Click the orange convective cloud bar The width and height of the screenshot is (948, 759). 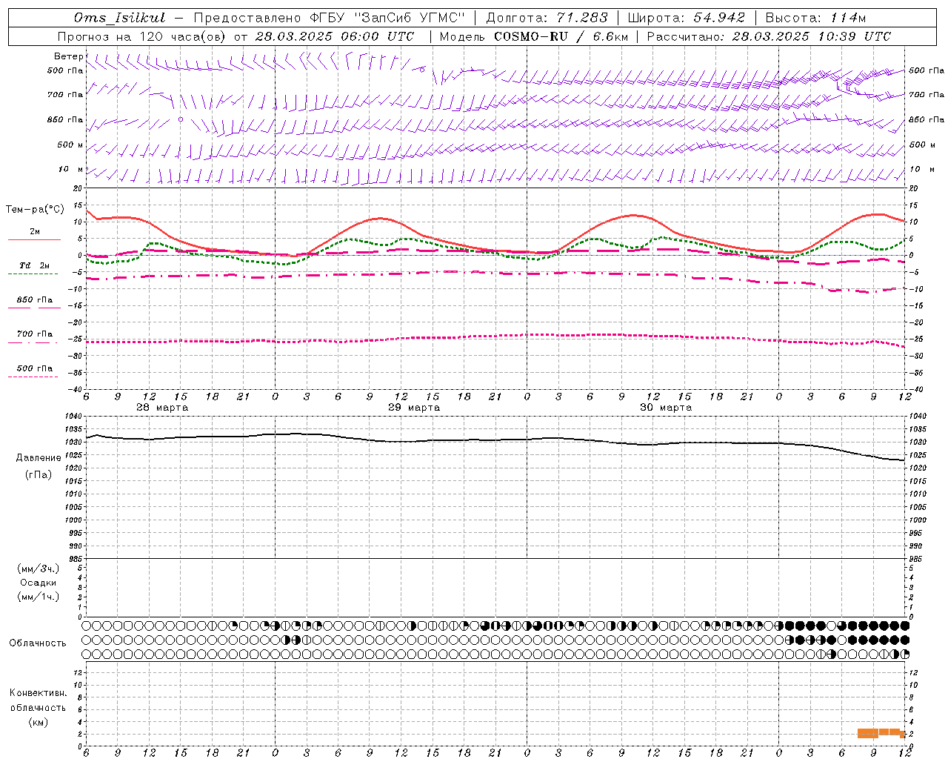pyautogui.click(x=881, y=733)
